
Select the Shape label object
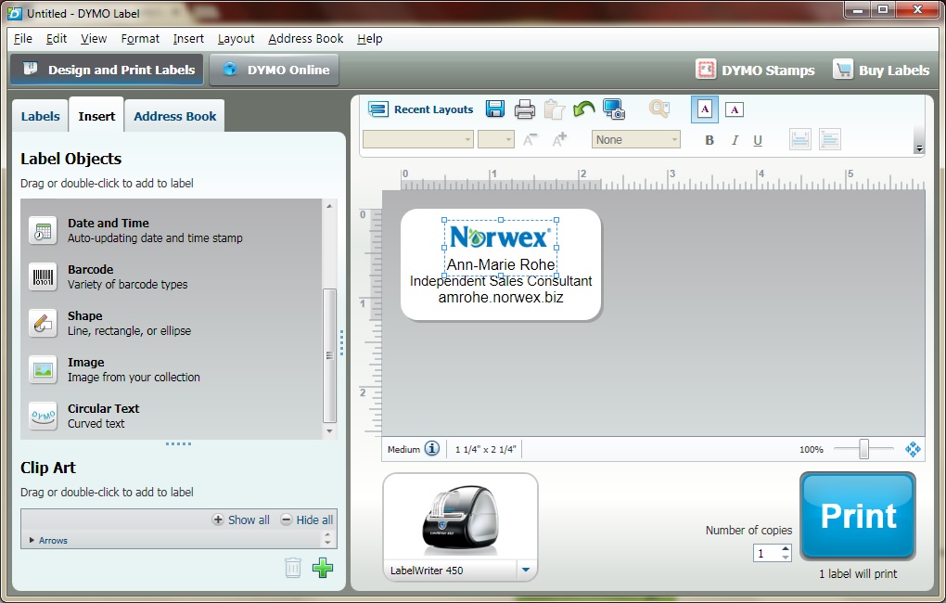(x=172, y=324)
